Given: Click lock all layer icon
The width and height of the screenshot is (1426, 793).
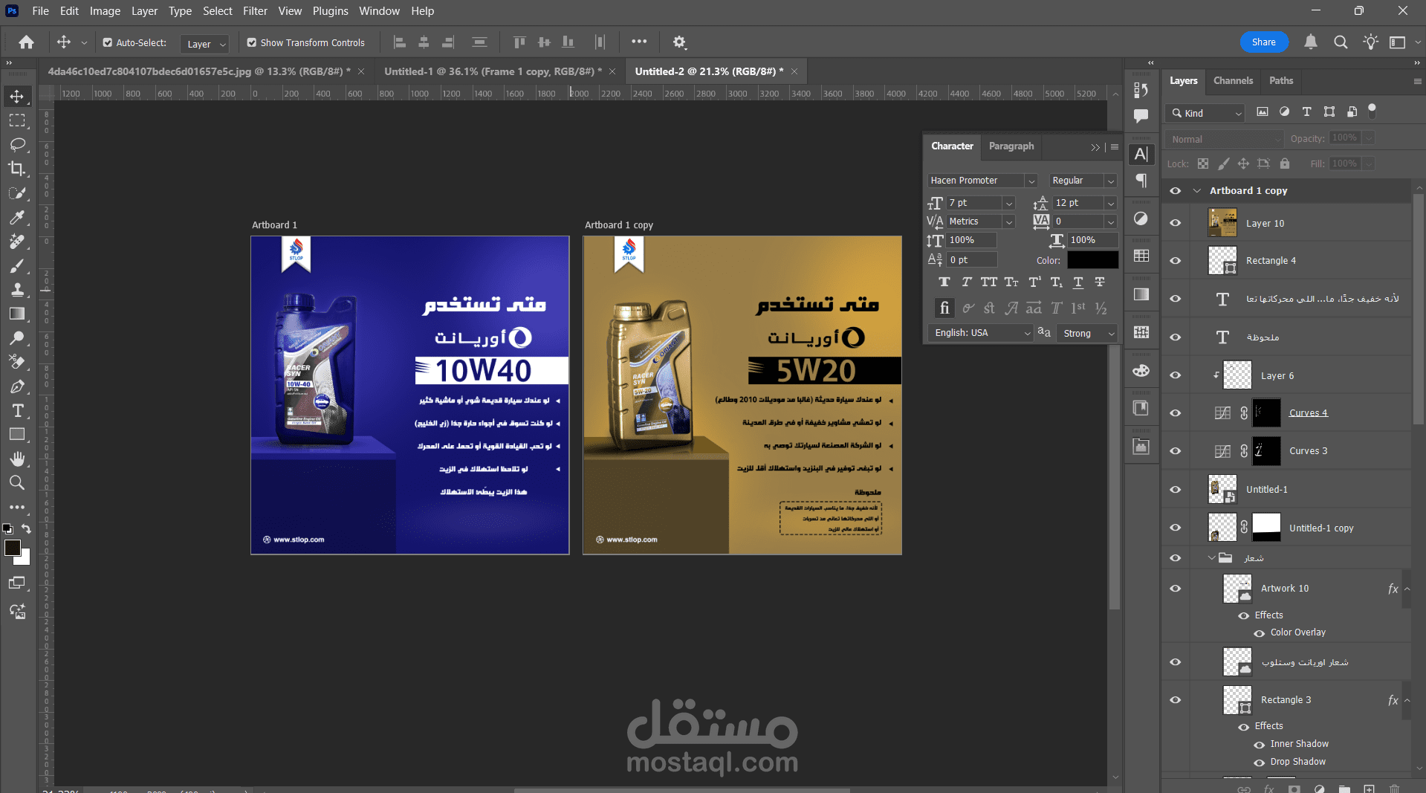Looking at the screenshot, I should click(1285, 164).
